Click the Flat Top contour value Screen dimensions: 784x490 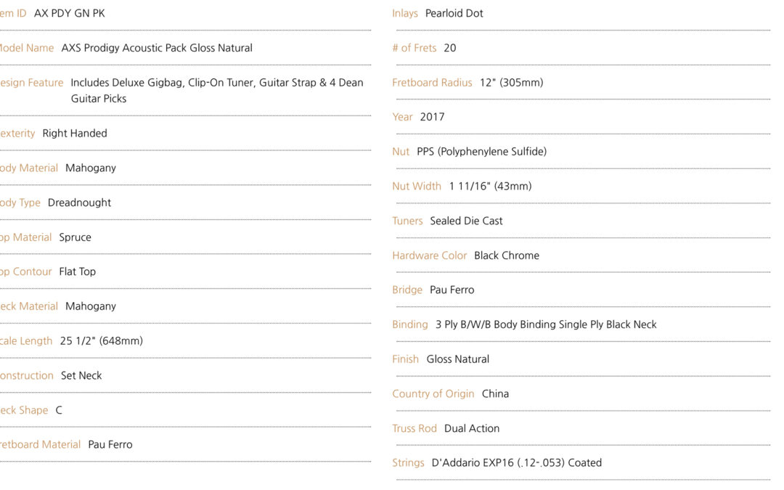click(x=78, y=271)
